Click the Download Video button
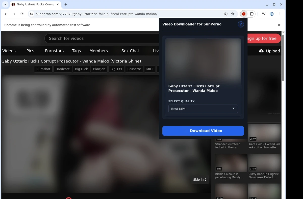Screen dimensions: 303x199 pyautogui.click(x=203, y=131)
